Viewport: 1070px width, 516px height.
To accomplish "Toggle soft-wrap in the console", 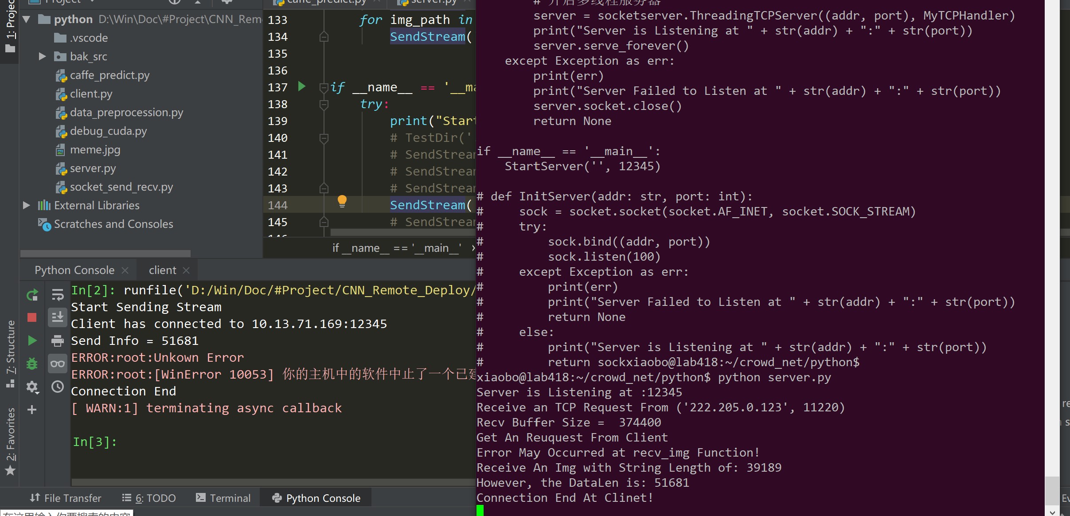I will (x=58, y=295).
